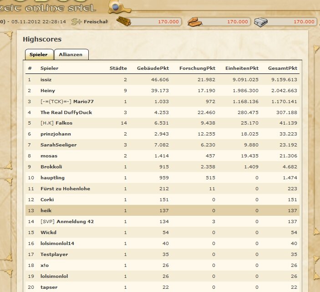This screenshot has height=292, width=320.
Task: Click the iron ingot resource icon
Action: 262,21
